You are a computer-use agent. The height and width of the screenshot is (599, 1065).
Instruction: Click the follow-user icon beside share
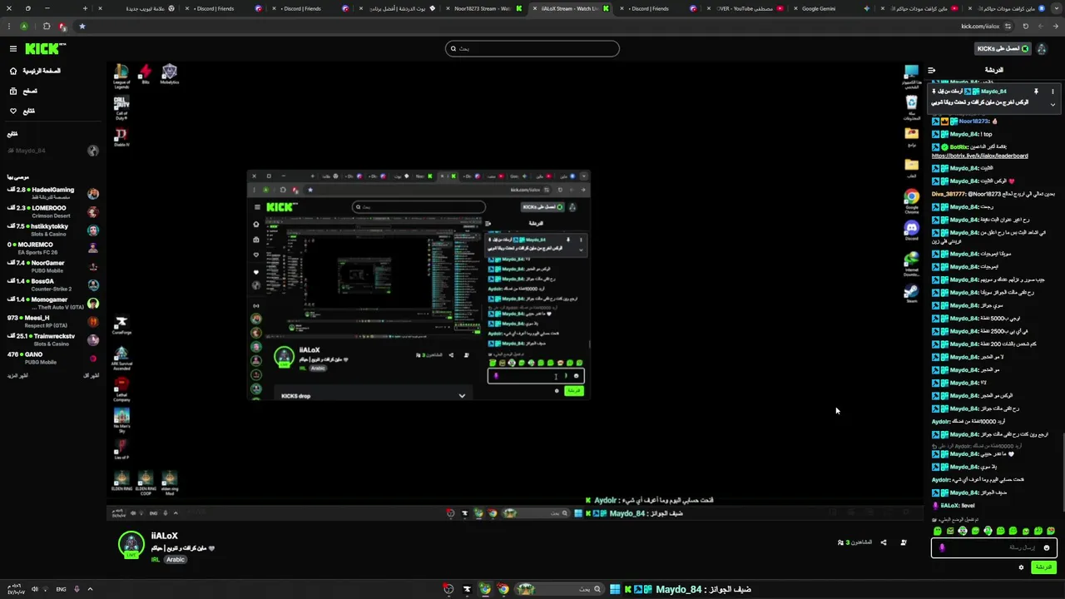tap(904, 542)
